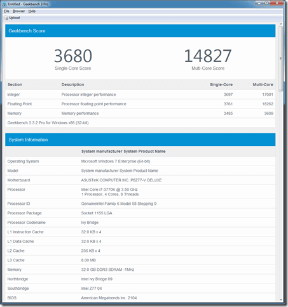This screenshot has height=307, width=288.
Task: Click the Section column header
Action: pyautogui.click(x=15, y=84)
